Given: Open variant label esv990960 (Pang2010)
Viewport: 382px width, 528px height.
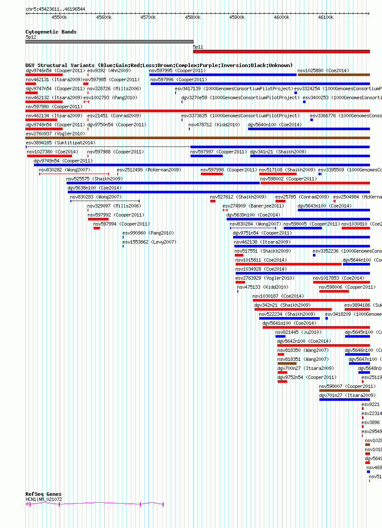Looking at the screenshot, I should (148, 233).
